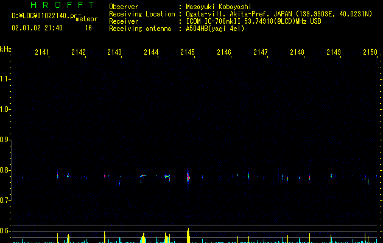Click the Receiving antenna label
Image resolution: width=383 pixels, height=243 pixels.
coord(140,29)
